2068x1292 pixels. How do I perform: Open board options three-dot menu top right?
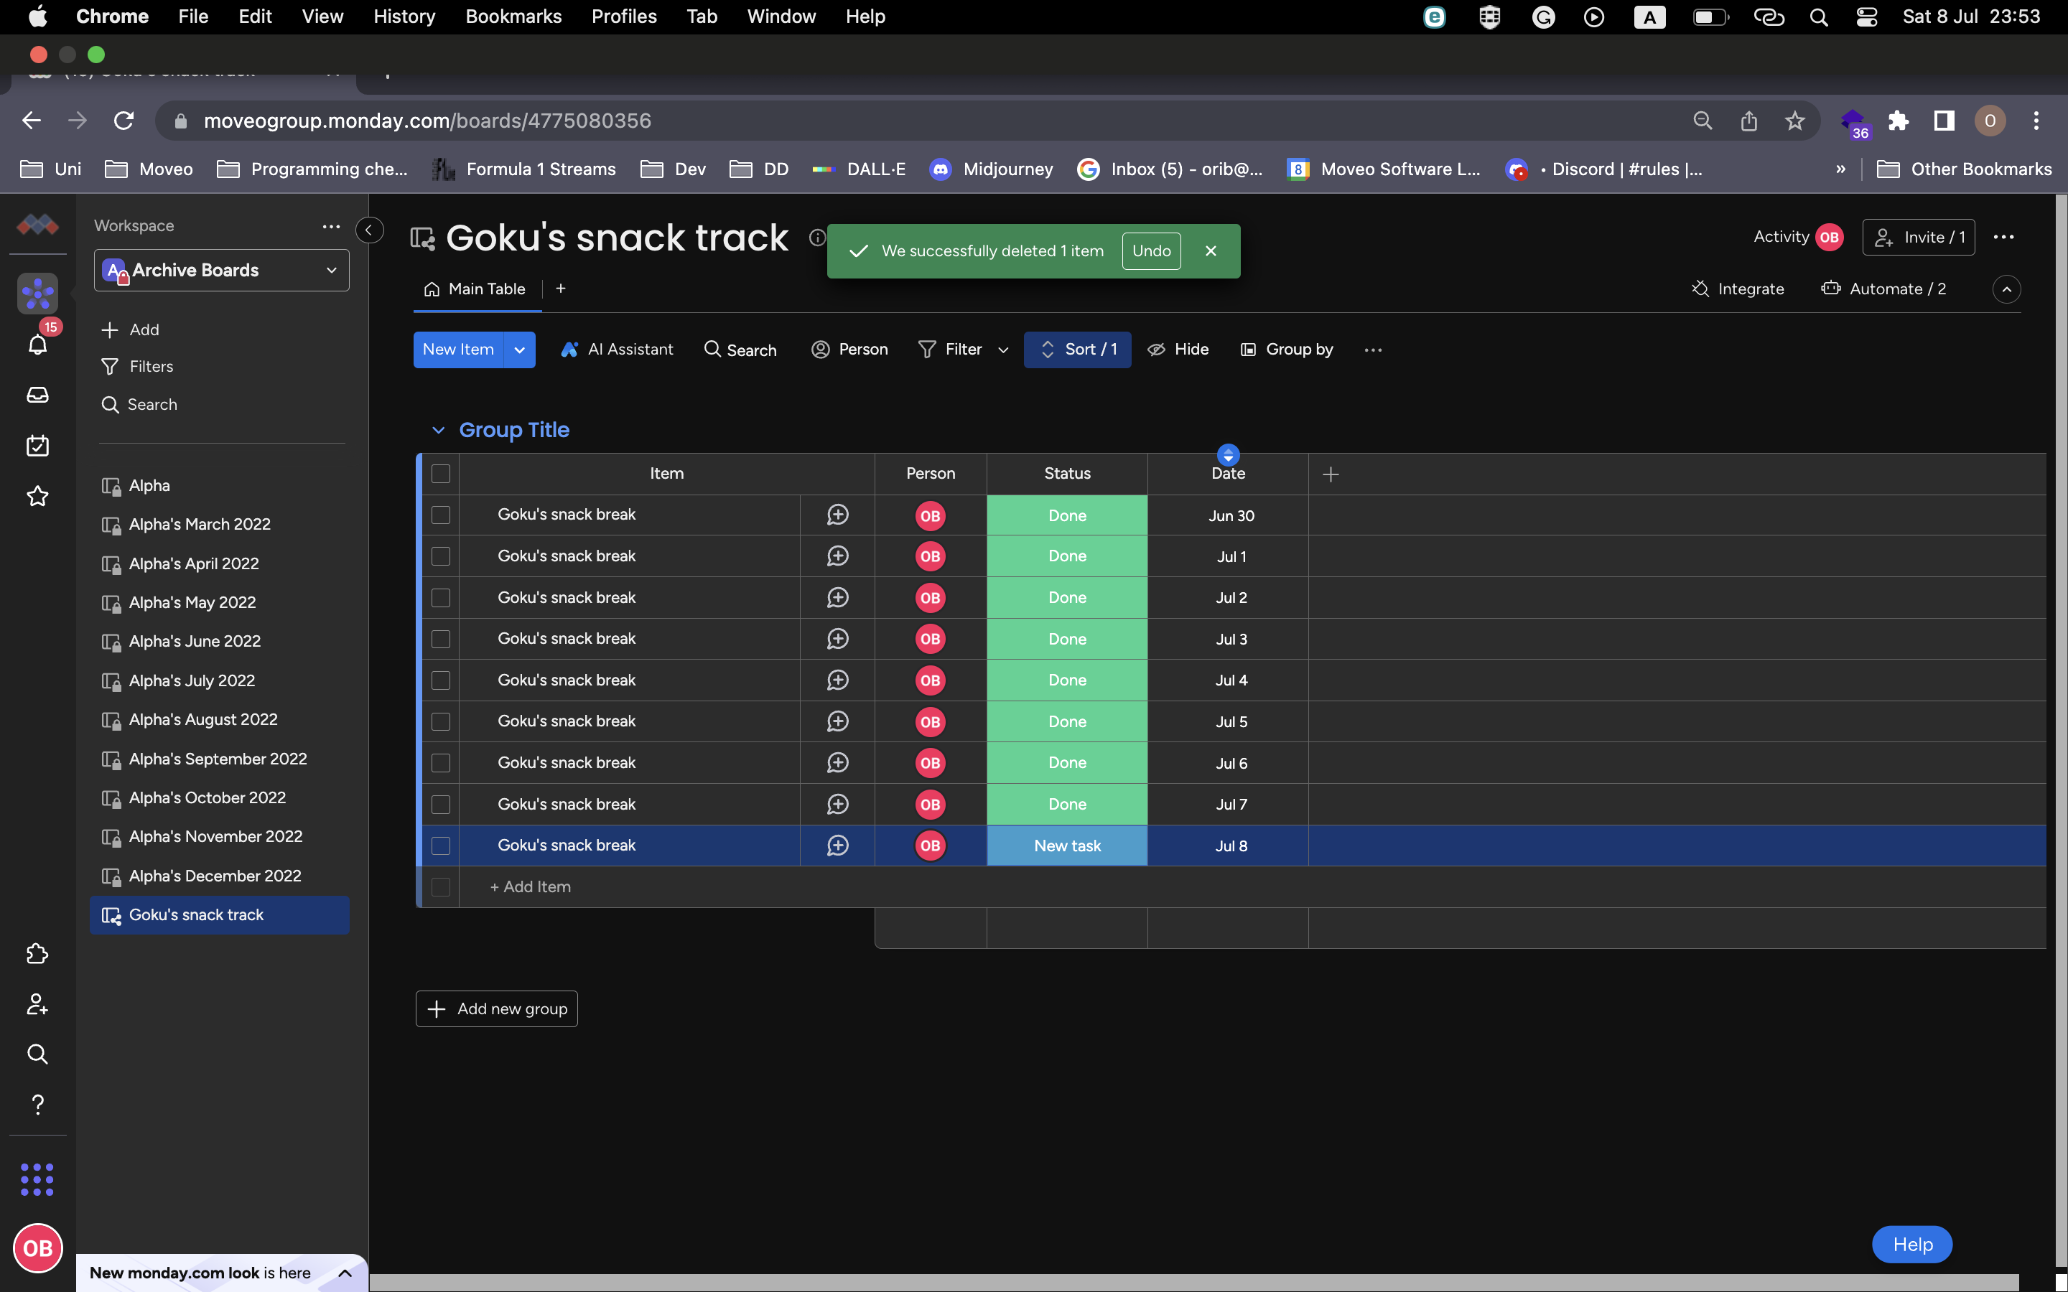2003,238
